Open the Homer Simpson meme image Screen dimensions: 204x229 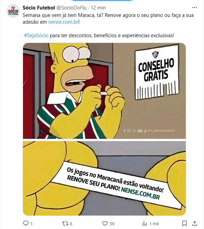(104, 129)
